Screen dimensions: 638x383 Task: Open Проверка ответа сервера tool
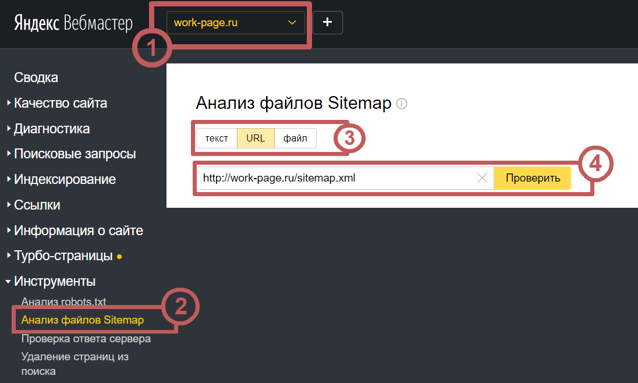point(86,339)
